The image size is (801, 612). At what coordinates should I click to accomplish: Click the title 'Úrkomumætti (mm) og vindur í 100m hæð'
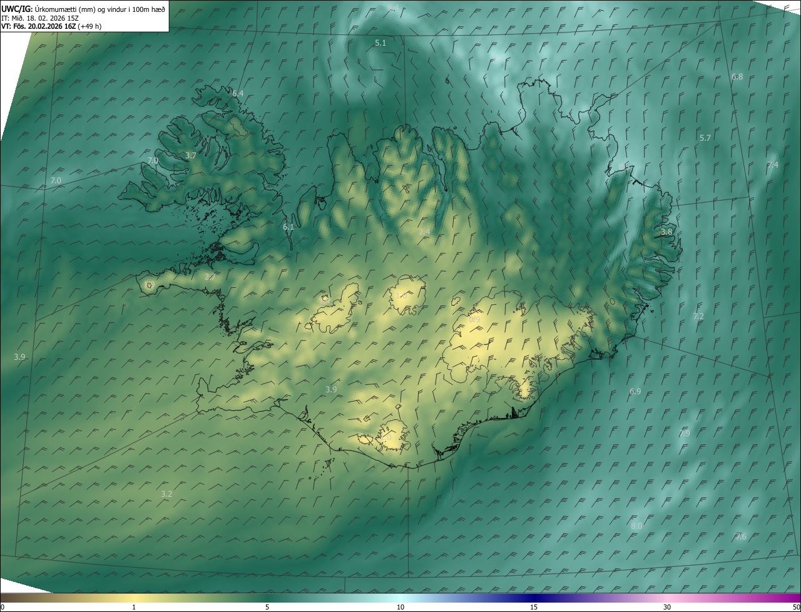click(101, 9)
